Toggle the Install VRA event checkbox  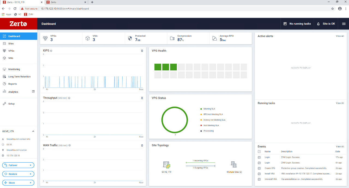click(x=259, y=174)
